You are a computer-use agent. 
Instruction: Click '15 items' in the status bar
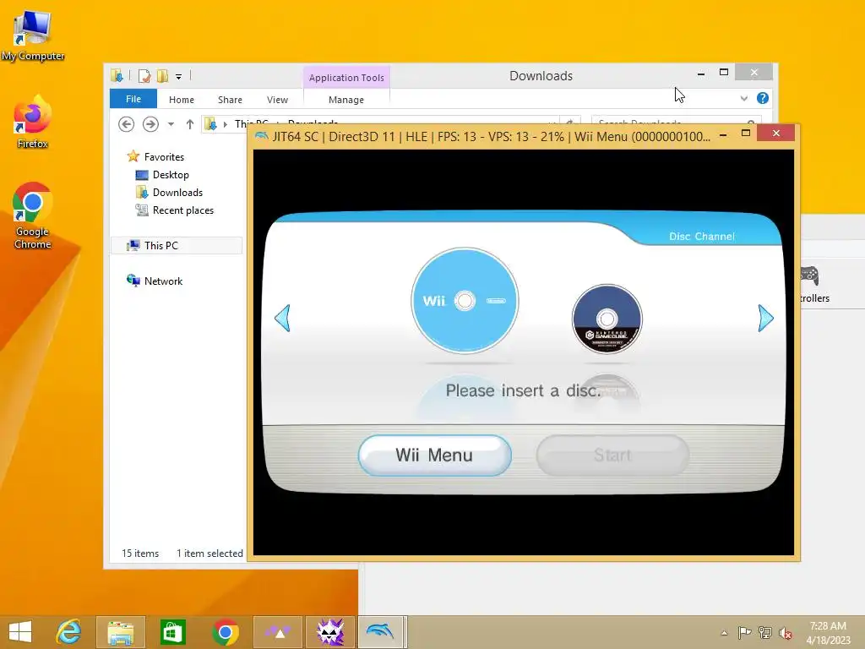click(140, 553)
